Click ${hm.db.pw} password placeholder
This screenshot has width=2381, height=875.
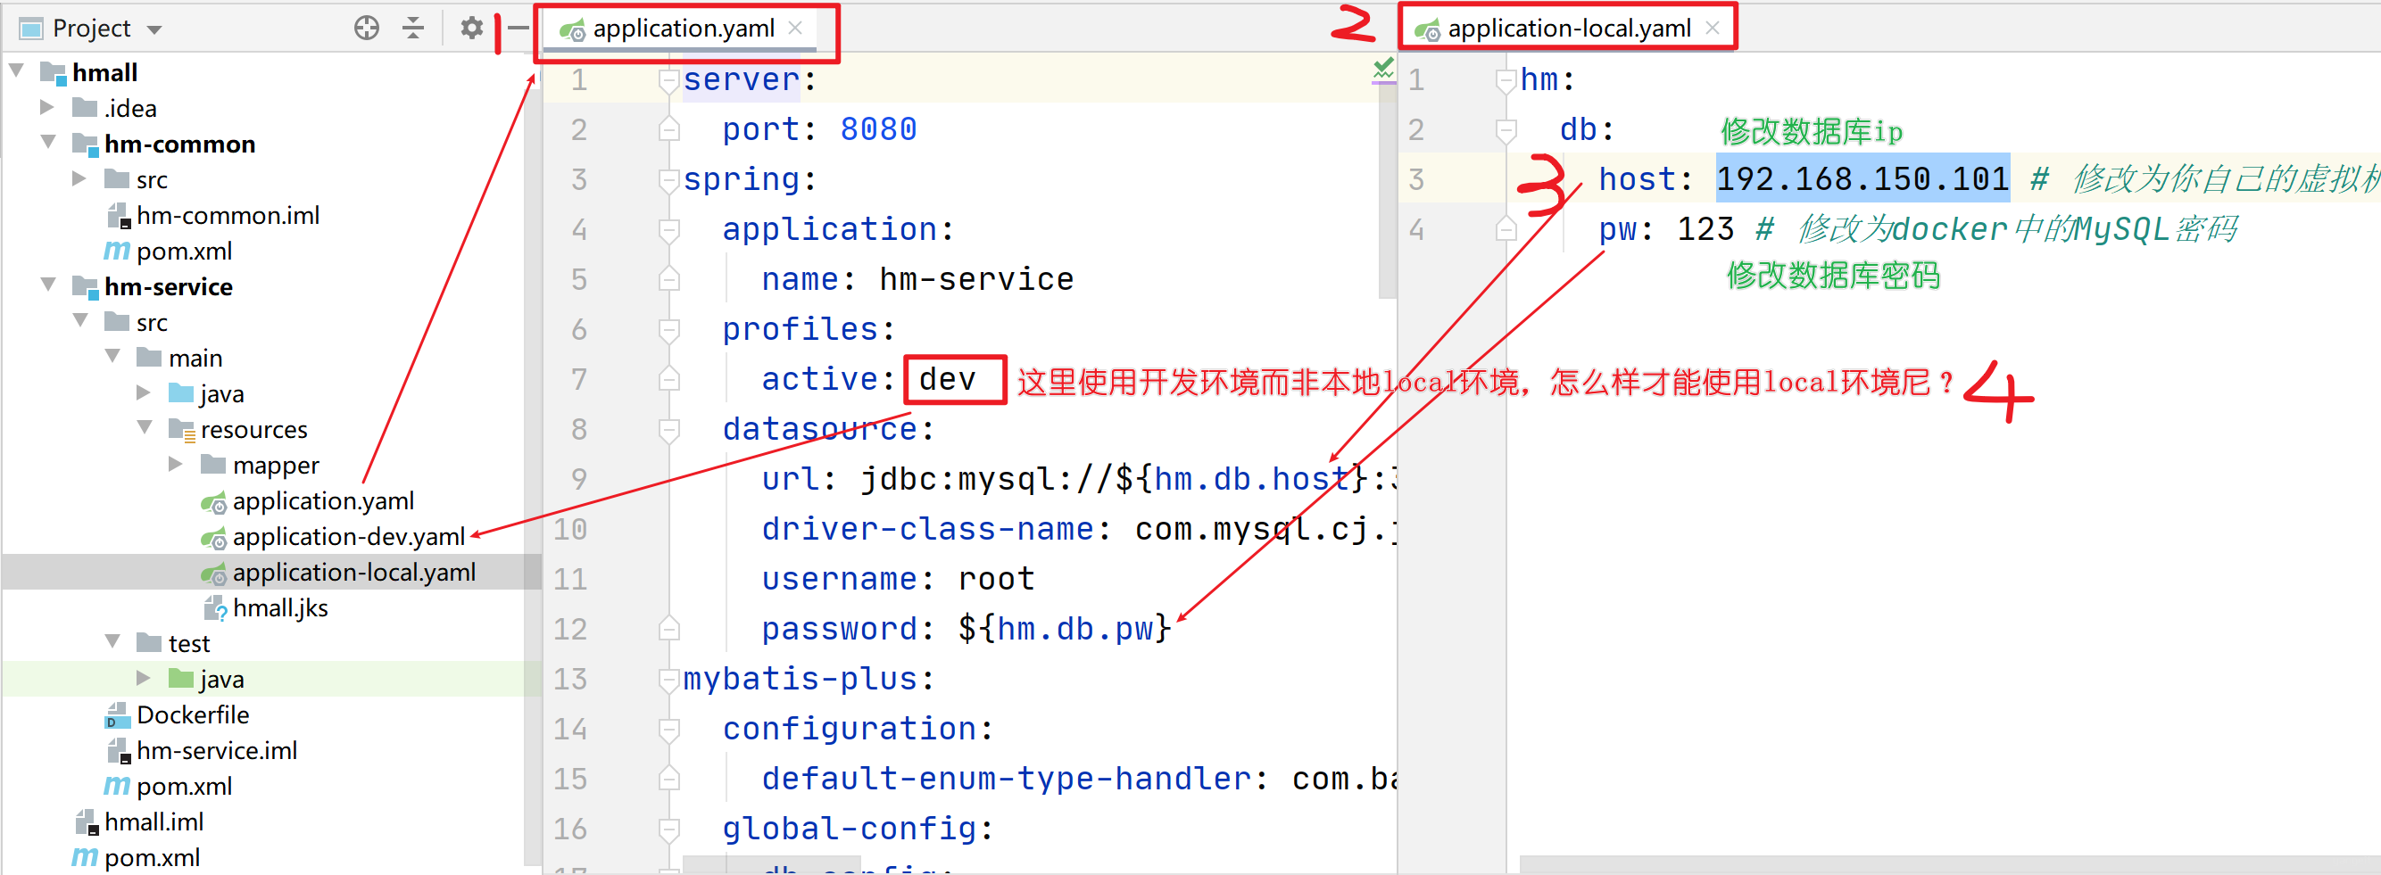(x=1065, y=629)
